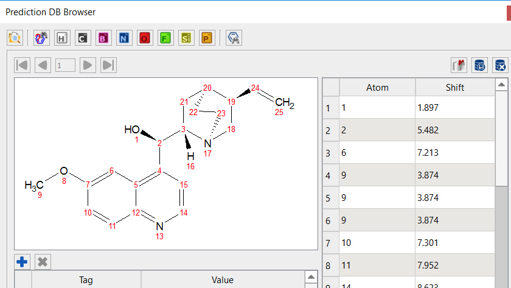Go to the first record

[22, 65]
